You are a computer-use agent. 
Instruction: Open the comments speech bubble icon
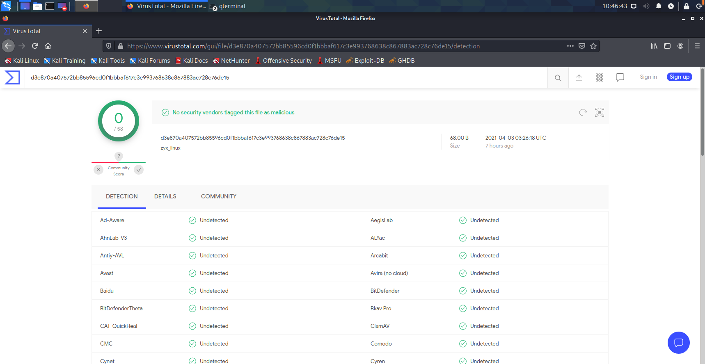tap(620, 77)
